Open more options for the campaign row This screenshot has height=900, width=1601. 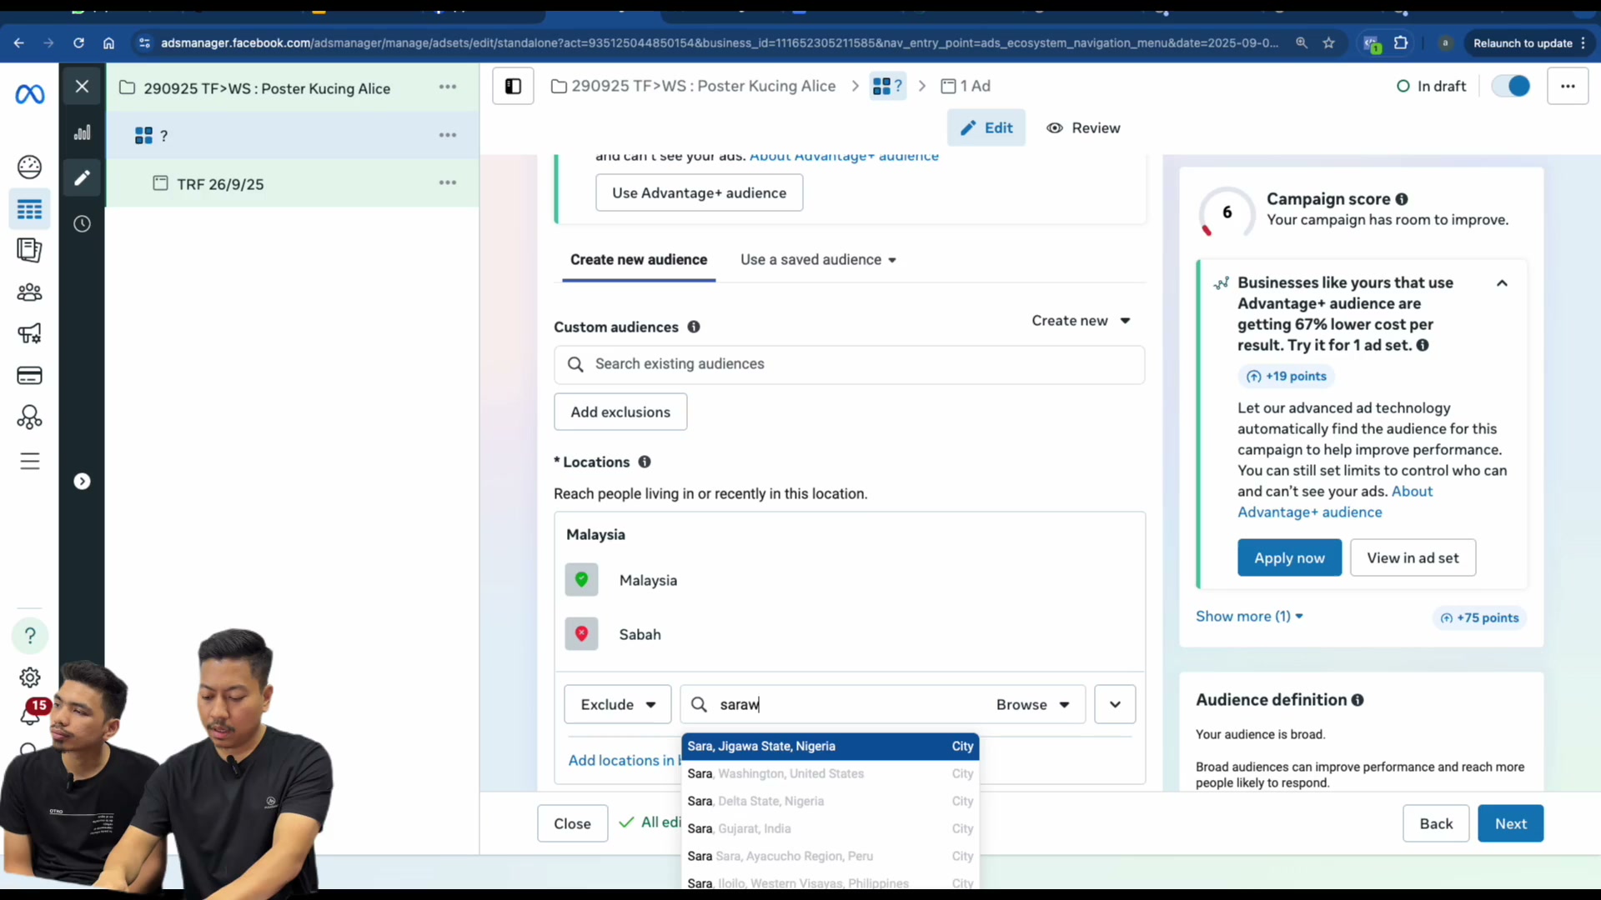pyautogui.click(x=448, y=87)
